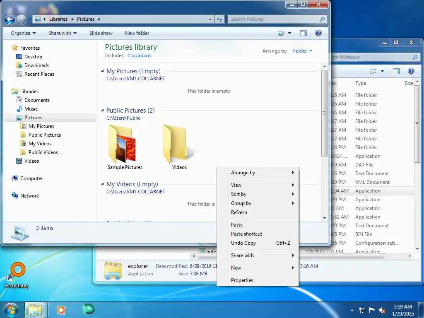This screenshot has width=424, height=318.
Task: Open the view options dropdown arrow
Action: [289, 33]
